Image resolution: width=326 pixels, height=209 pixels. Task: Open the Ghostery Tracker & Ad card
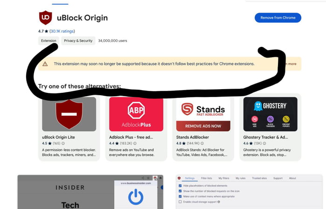tap(270, 127)
